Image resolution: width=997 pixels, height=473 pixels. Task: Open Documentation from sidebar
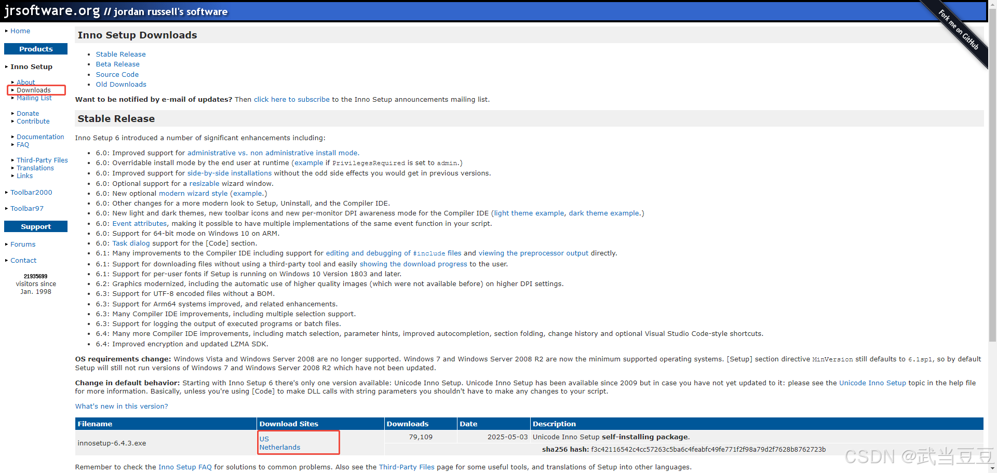[x=41, y=137]
